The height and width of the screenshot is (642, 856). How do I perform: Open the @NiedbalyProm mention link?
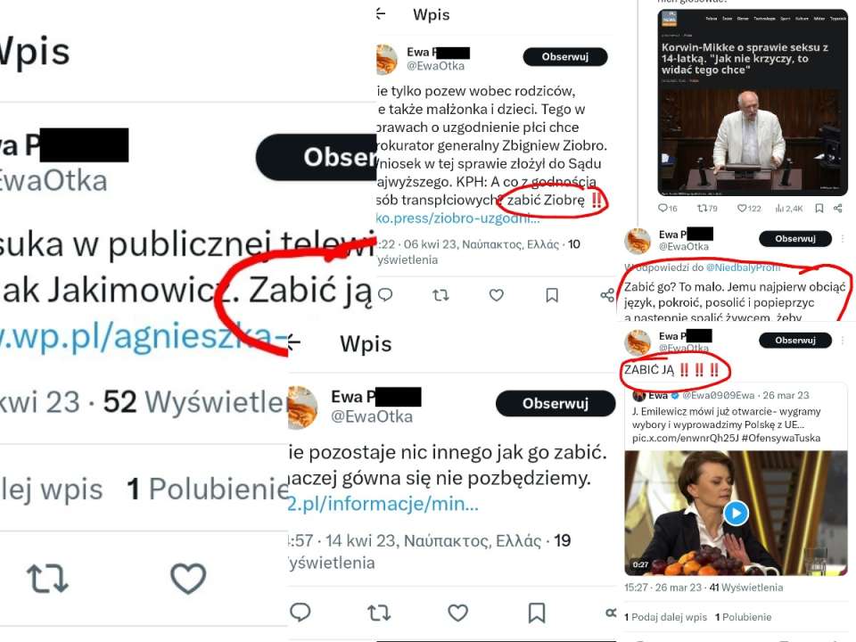click(743, 267)
